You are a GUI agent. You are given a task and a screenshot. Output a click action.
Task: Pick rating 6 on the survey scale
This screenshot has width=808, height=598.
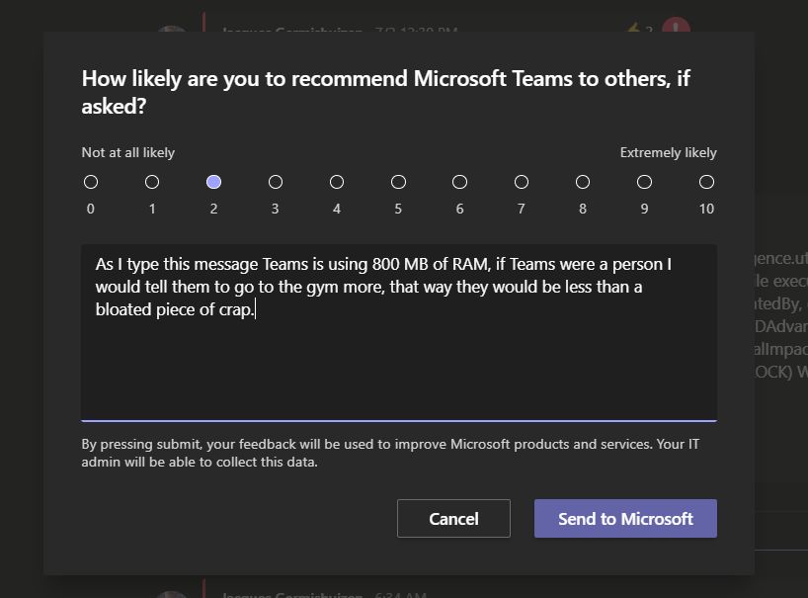point(459,182)
